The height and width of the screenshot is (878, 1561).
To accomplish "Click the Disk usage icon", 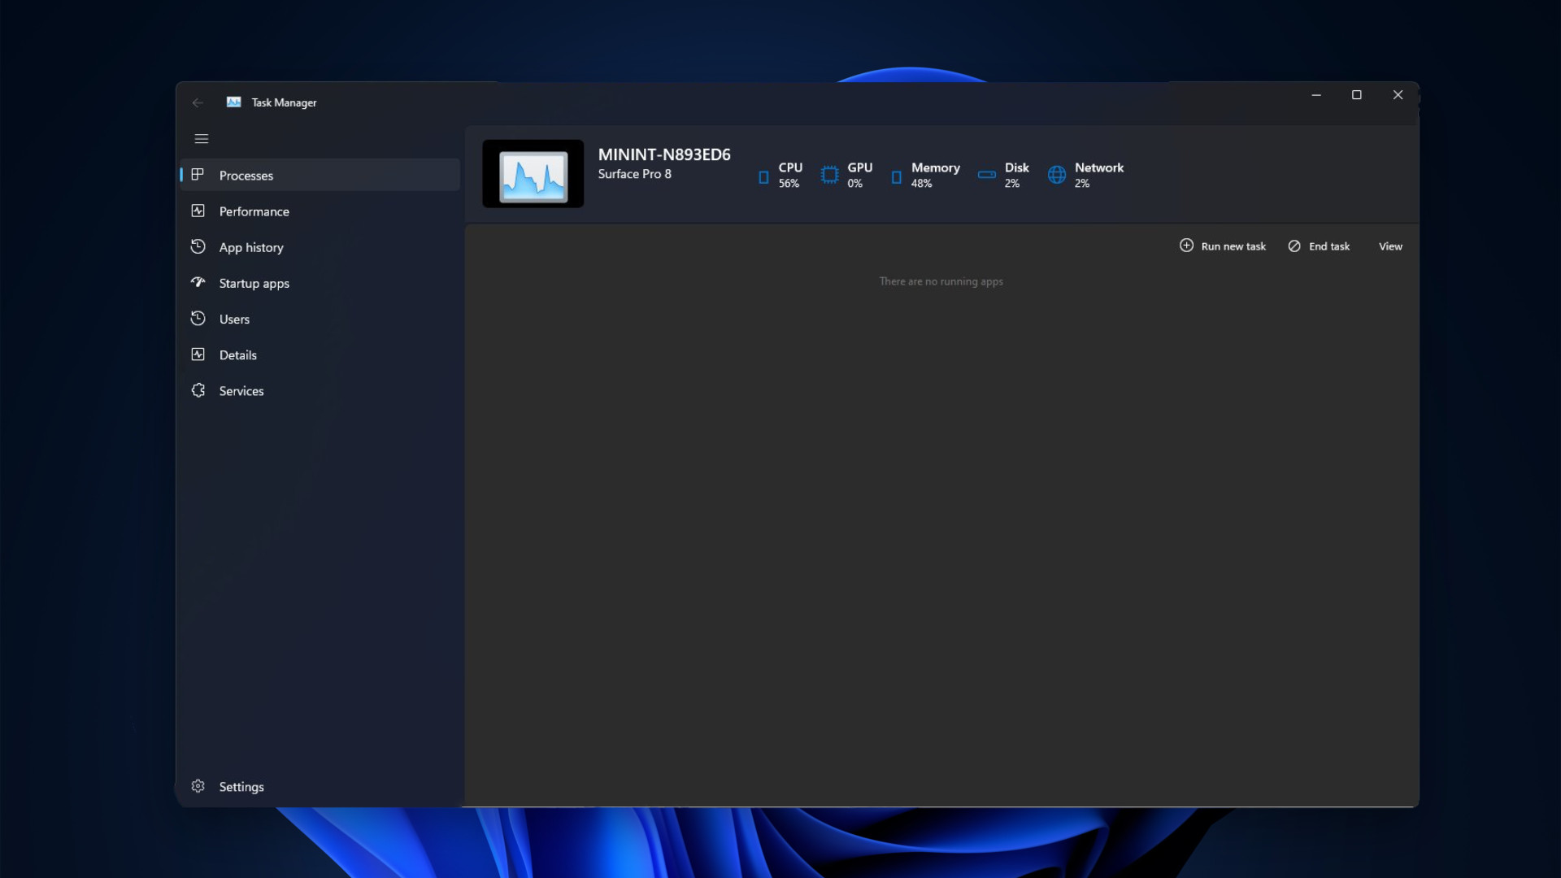I will click(x=987, y=175).
